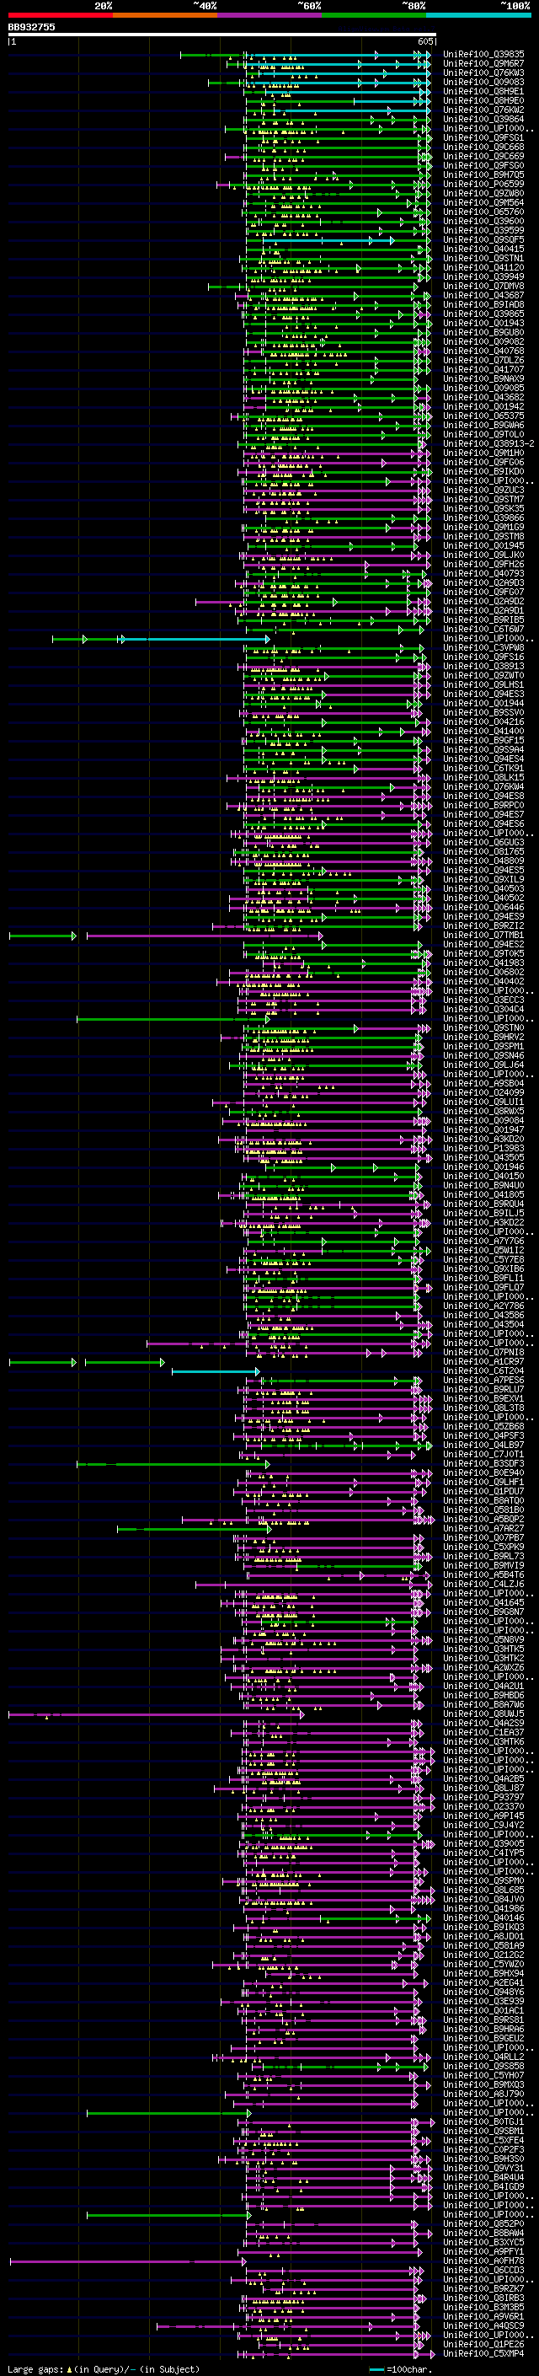Select hit label UniRef100_Q40415

tap(483, 249)
